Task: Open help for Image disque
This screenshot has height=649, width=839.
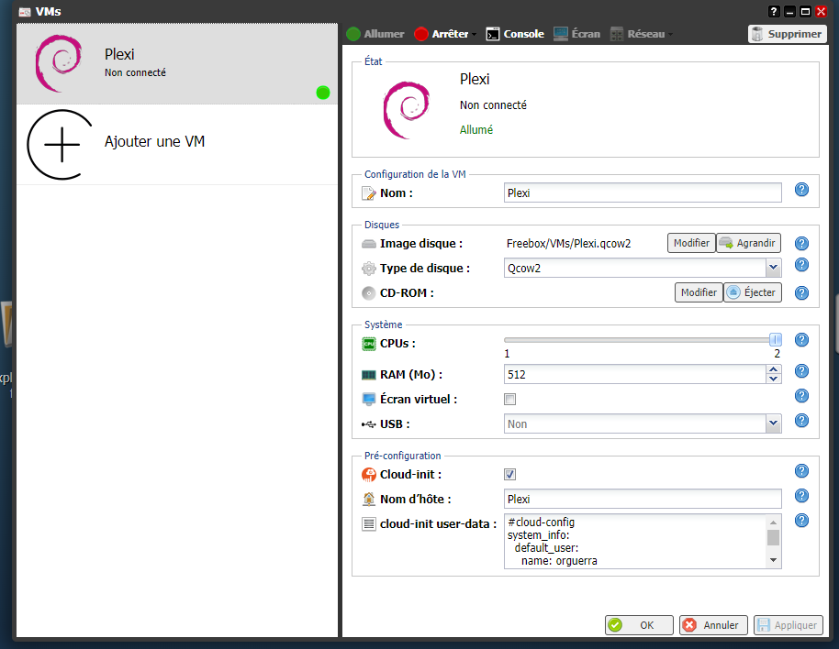Action: pyautogui.click(x=801, y=244)
